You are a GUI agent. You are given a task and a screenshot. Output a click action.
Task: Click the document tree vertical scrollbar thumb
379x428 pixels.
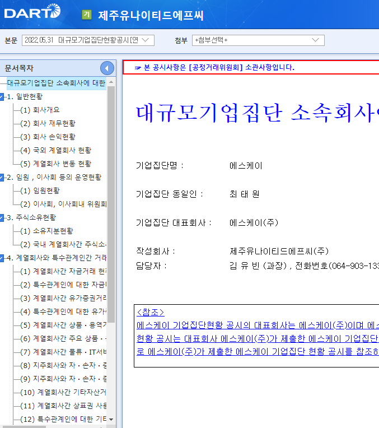pyautogui.click(x=111, y=204)
